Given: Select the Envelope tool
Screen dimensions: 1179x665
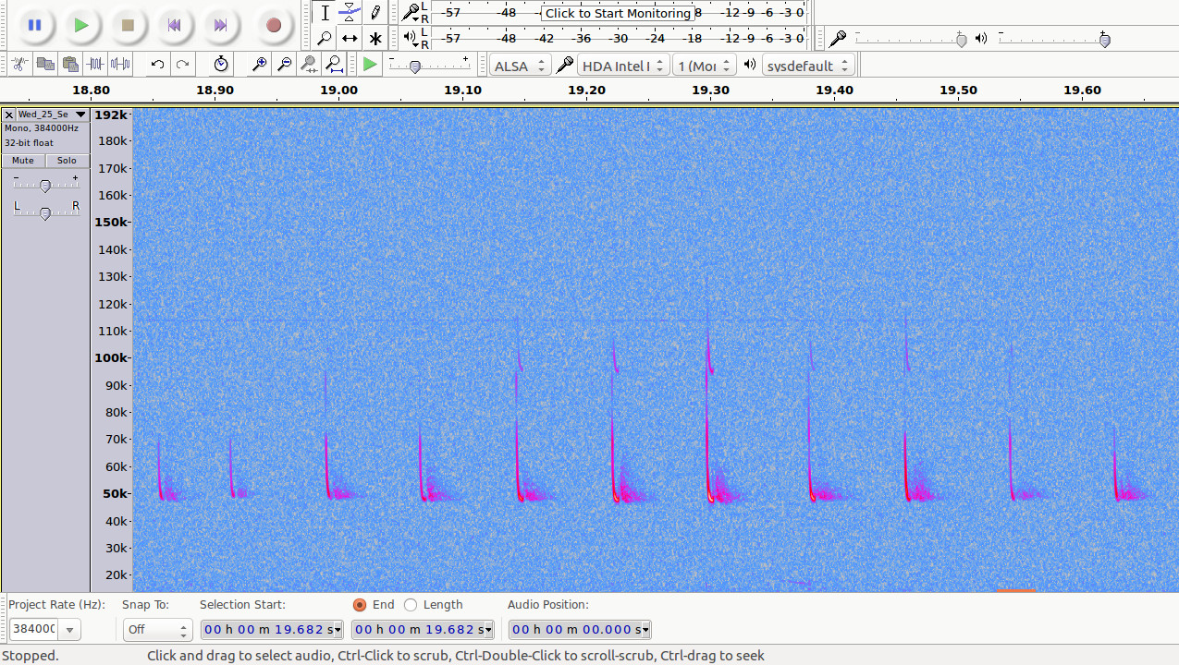Looking at the screenshot, I should click(350, 13).
